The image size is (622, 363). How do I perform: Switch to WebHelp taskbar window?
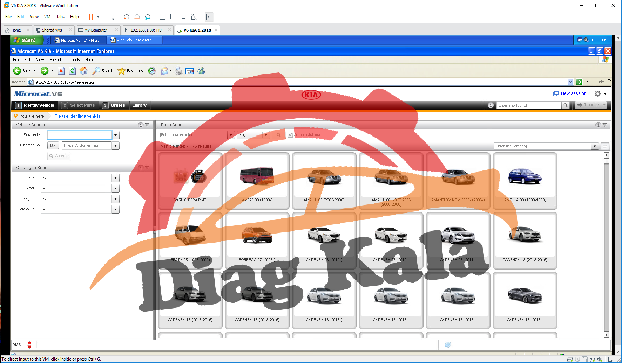pyautogui.click(x=135, y=40)
